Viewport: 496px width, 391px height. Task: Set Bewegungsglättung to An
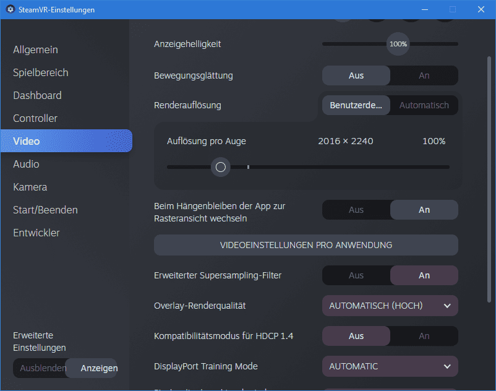point(424,75)
